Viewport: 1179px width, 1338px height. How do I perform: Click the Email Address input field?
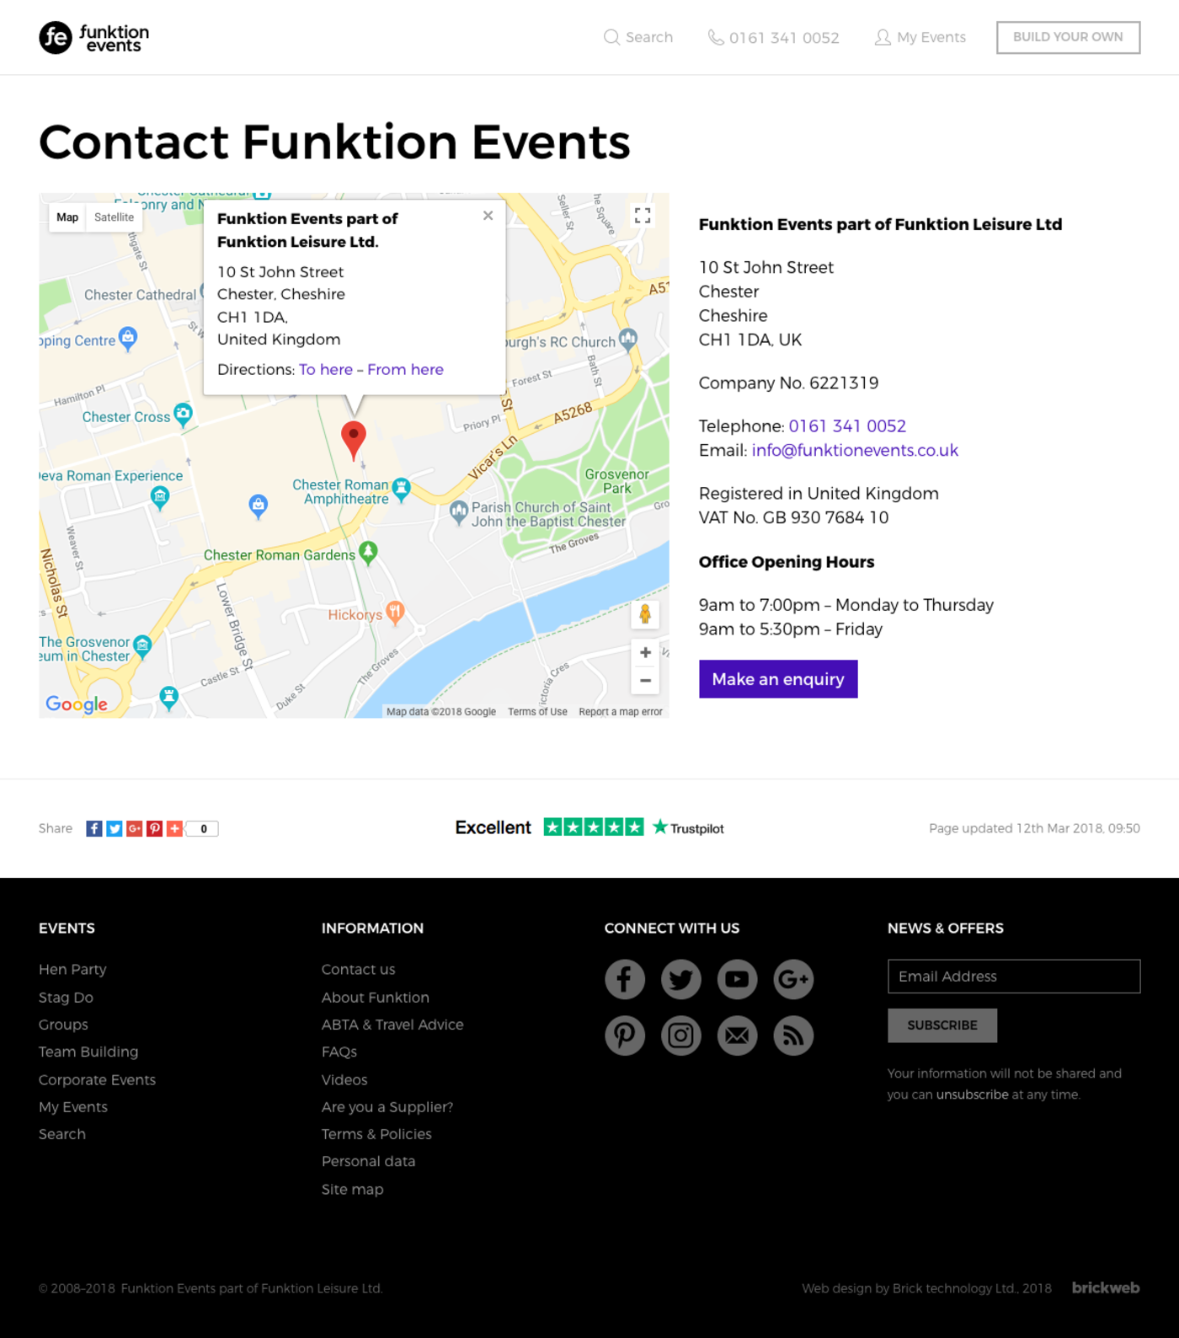(x=1013, y=977)
